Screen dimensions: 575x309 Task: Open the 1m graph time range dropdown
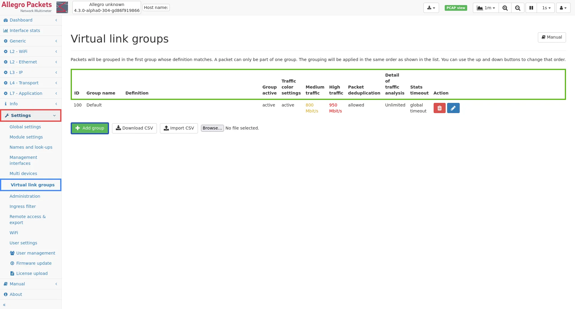pos(486,8)
